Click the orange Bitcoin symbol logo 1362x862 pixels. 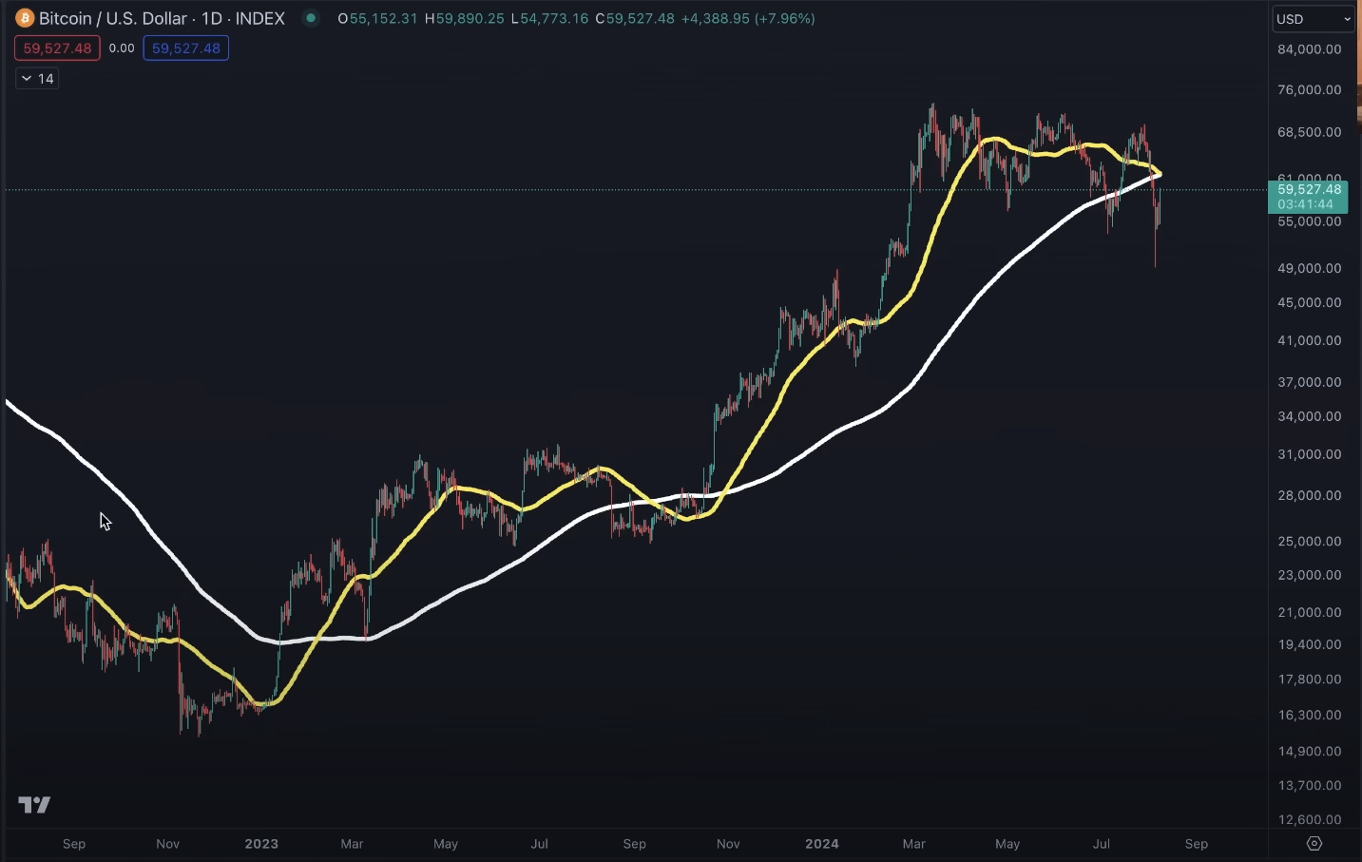[24, 18]
